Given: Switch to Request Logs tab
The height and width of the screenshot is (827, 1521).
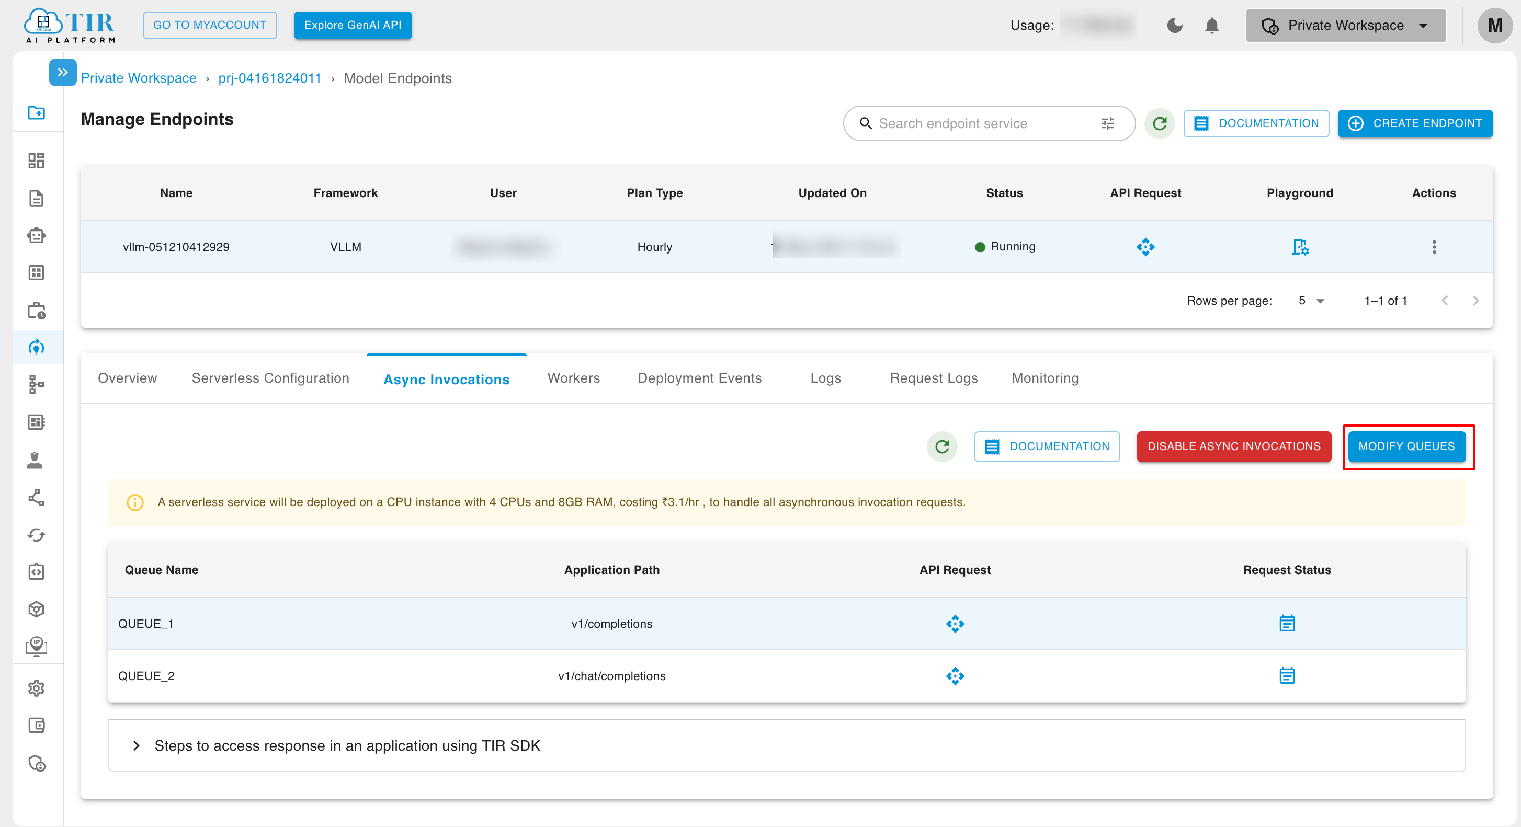Looking at the screenshot, I should point(934,378).
